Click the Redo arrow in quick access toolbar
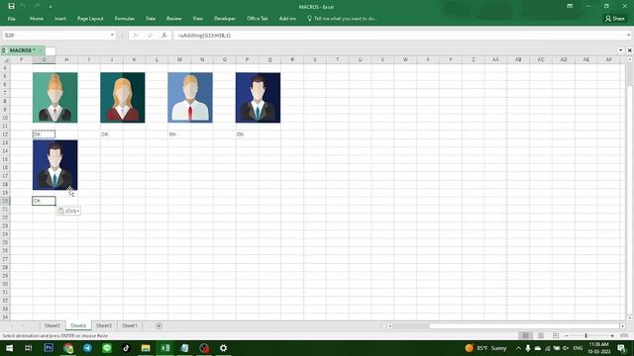Viewport: 634px width, 356px height. click(x=37, y=6)
